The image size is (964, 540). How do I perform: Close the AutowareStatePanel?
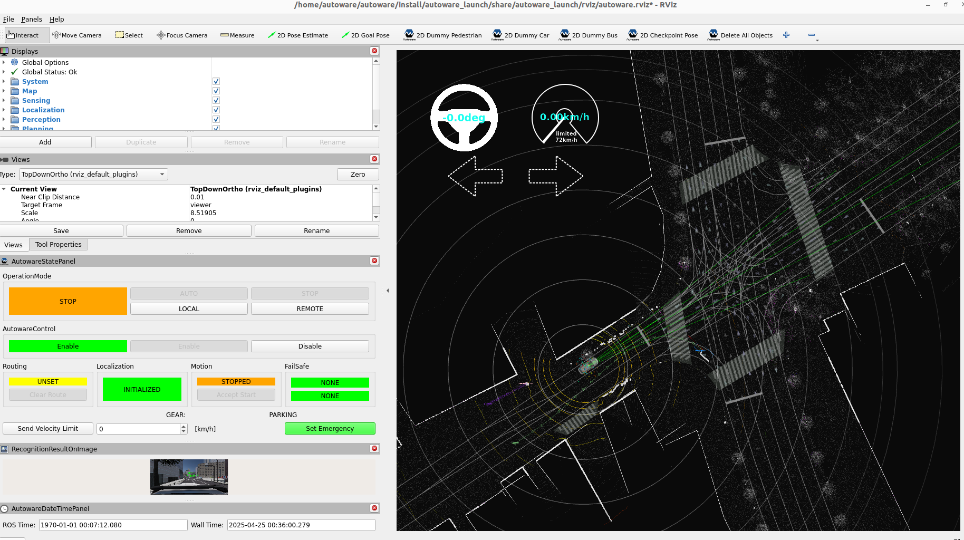coord(374,261)
